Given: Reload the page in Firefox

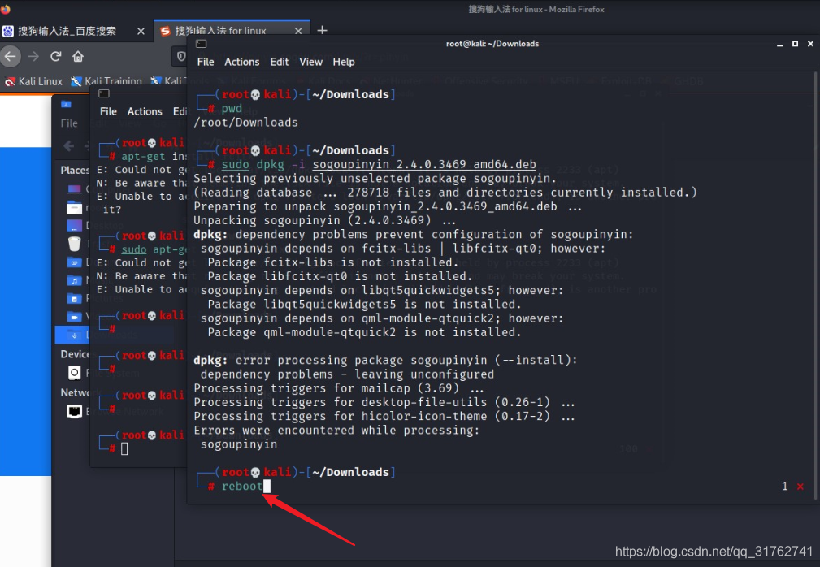Looking at the screenshot, I should point(55,56).
